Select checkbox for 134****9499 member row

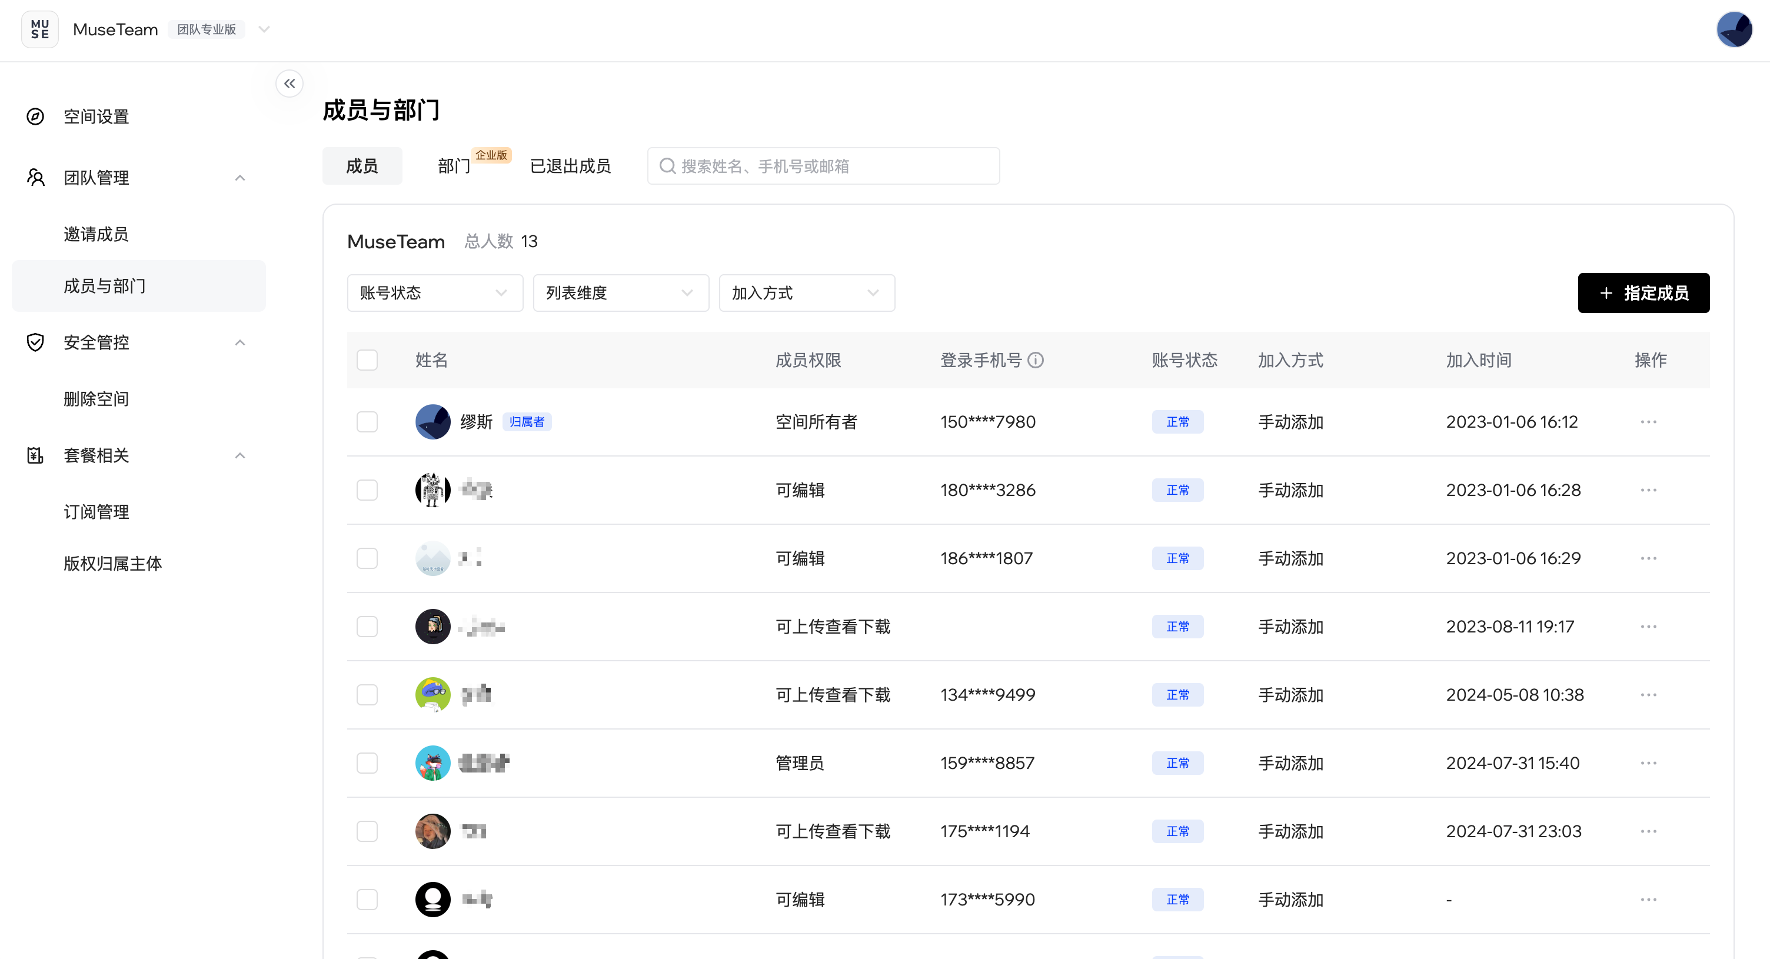pyautogui.click(x=367, y=694)
